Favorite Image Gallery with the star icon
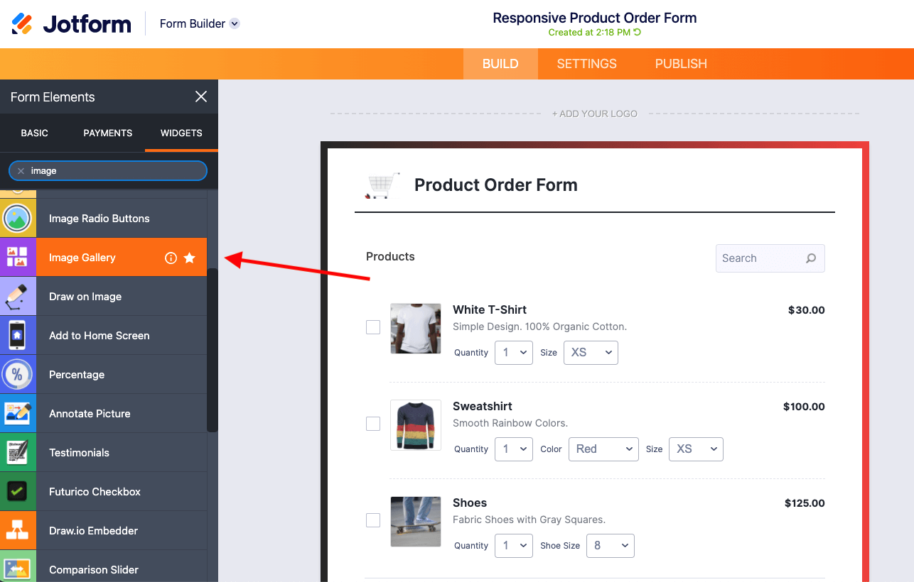 click(190, 258)
